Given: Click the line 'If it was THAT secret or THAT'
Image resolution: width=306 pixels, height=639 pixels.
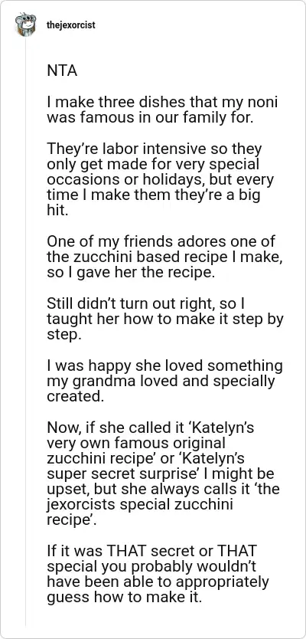Looking at the screenshot, I should pos(152,551).
